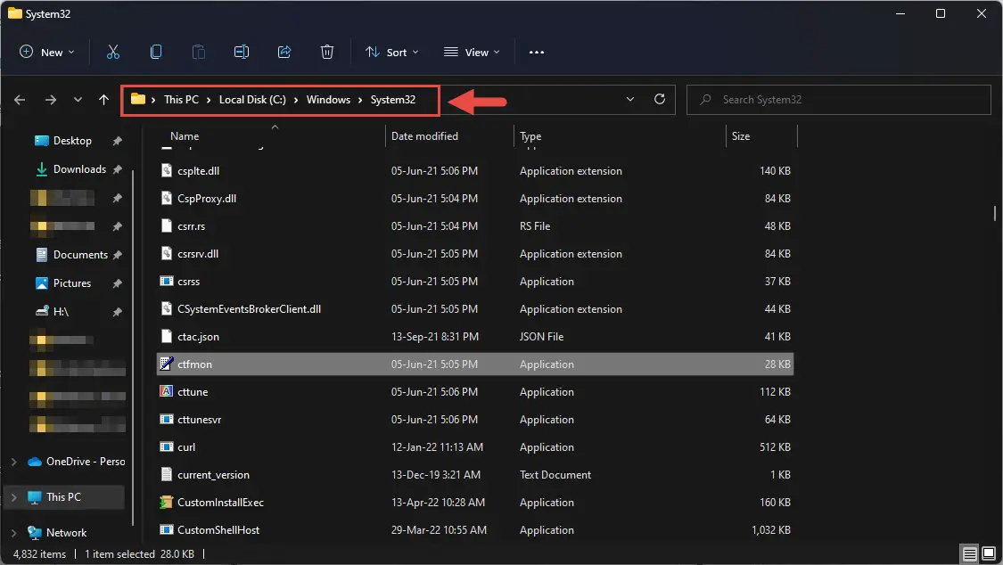Open Documents in Quick access
The width and height of the screenshot is (1003, 565).
click(80, 255)
